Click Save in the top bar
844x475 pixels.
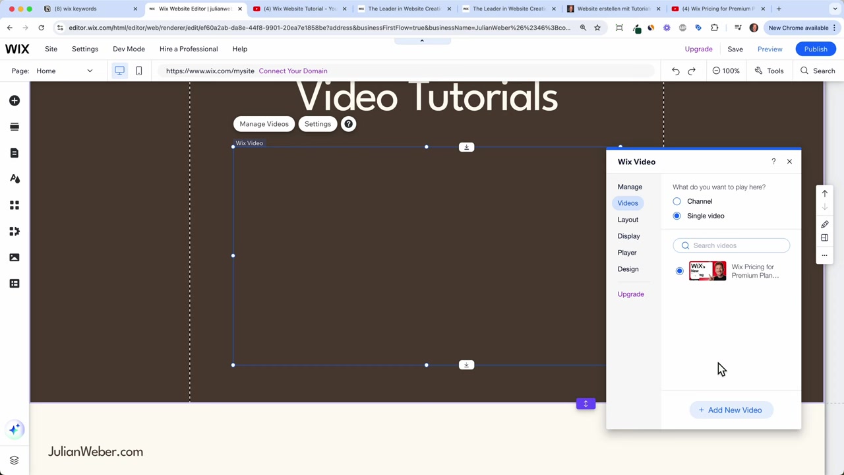(735, 49)
